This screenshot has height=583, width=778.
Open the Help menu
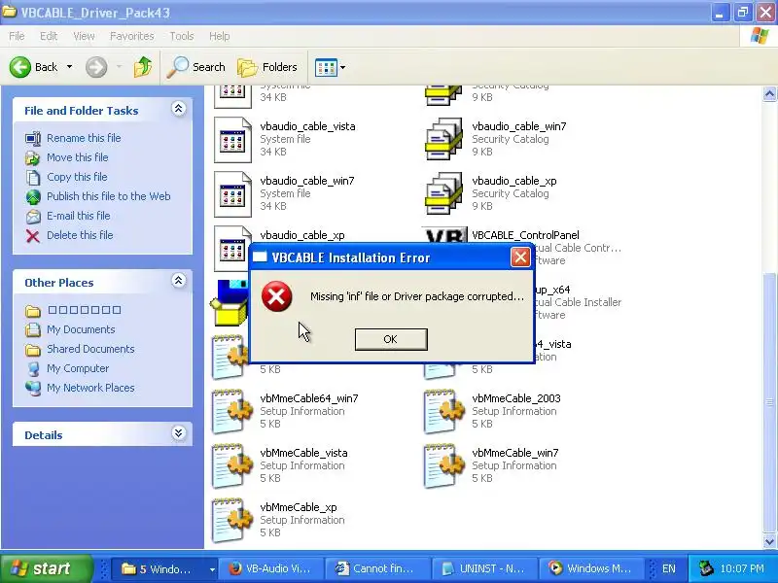pyautogui.click(x=219, y=36)
